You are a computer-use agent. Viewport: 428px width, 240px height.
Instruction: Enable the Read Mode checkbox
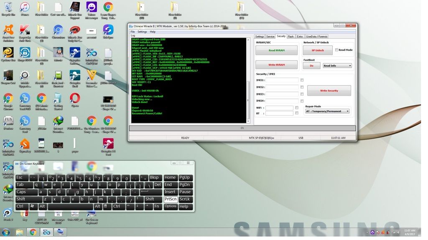coord(336,50)
